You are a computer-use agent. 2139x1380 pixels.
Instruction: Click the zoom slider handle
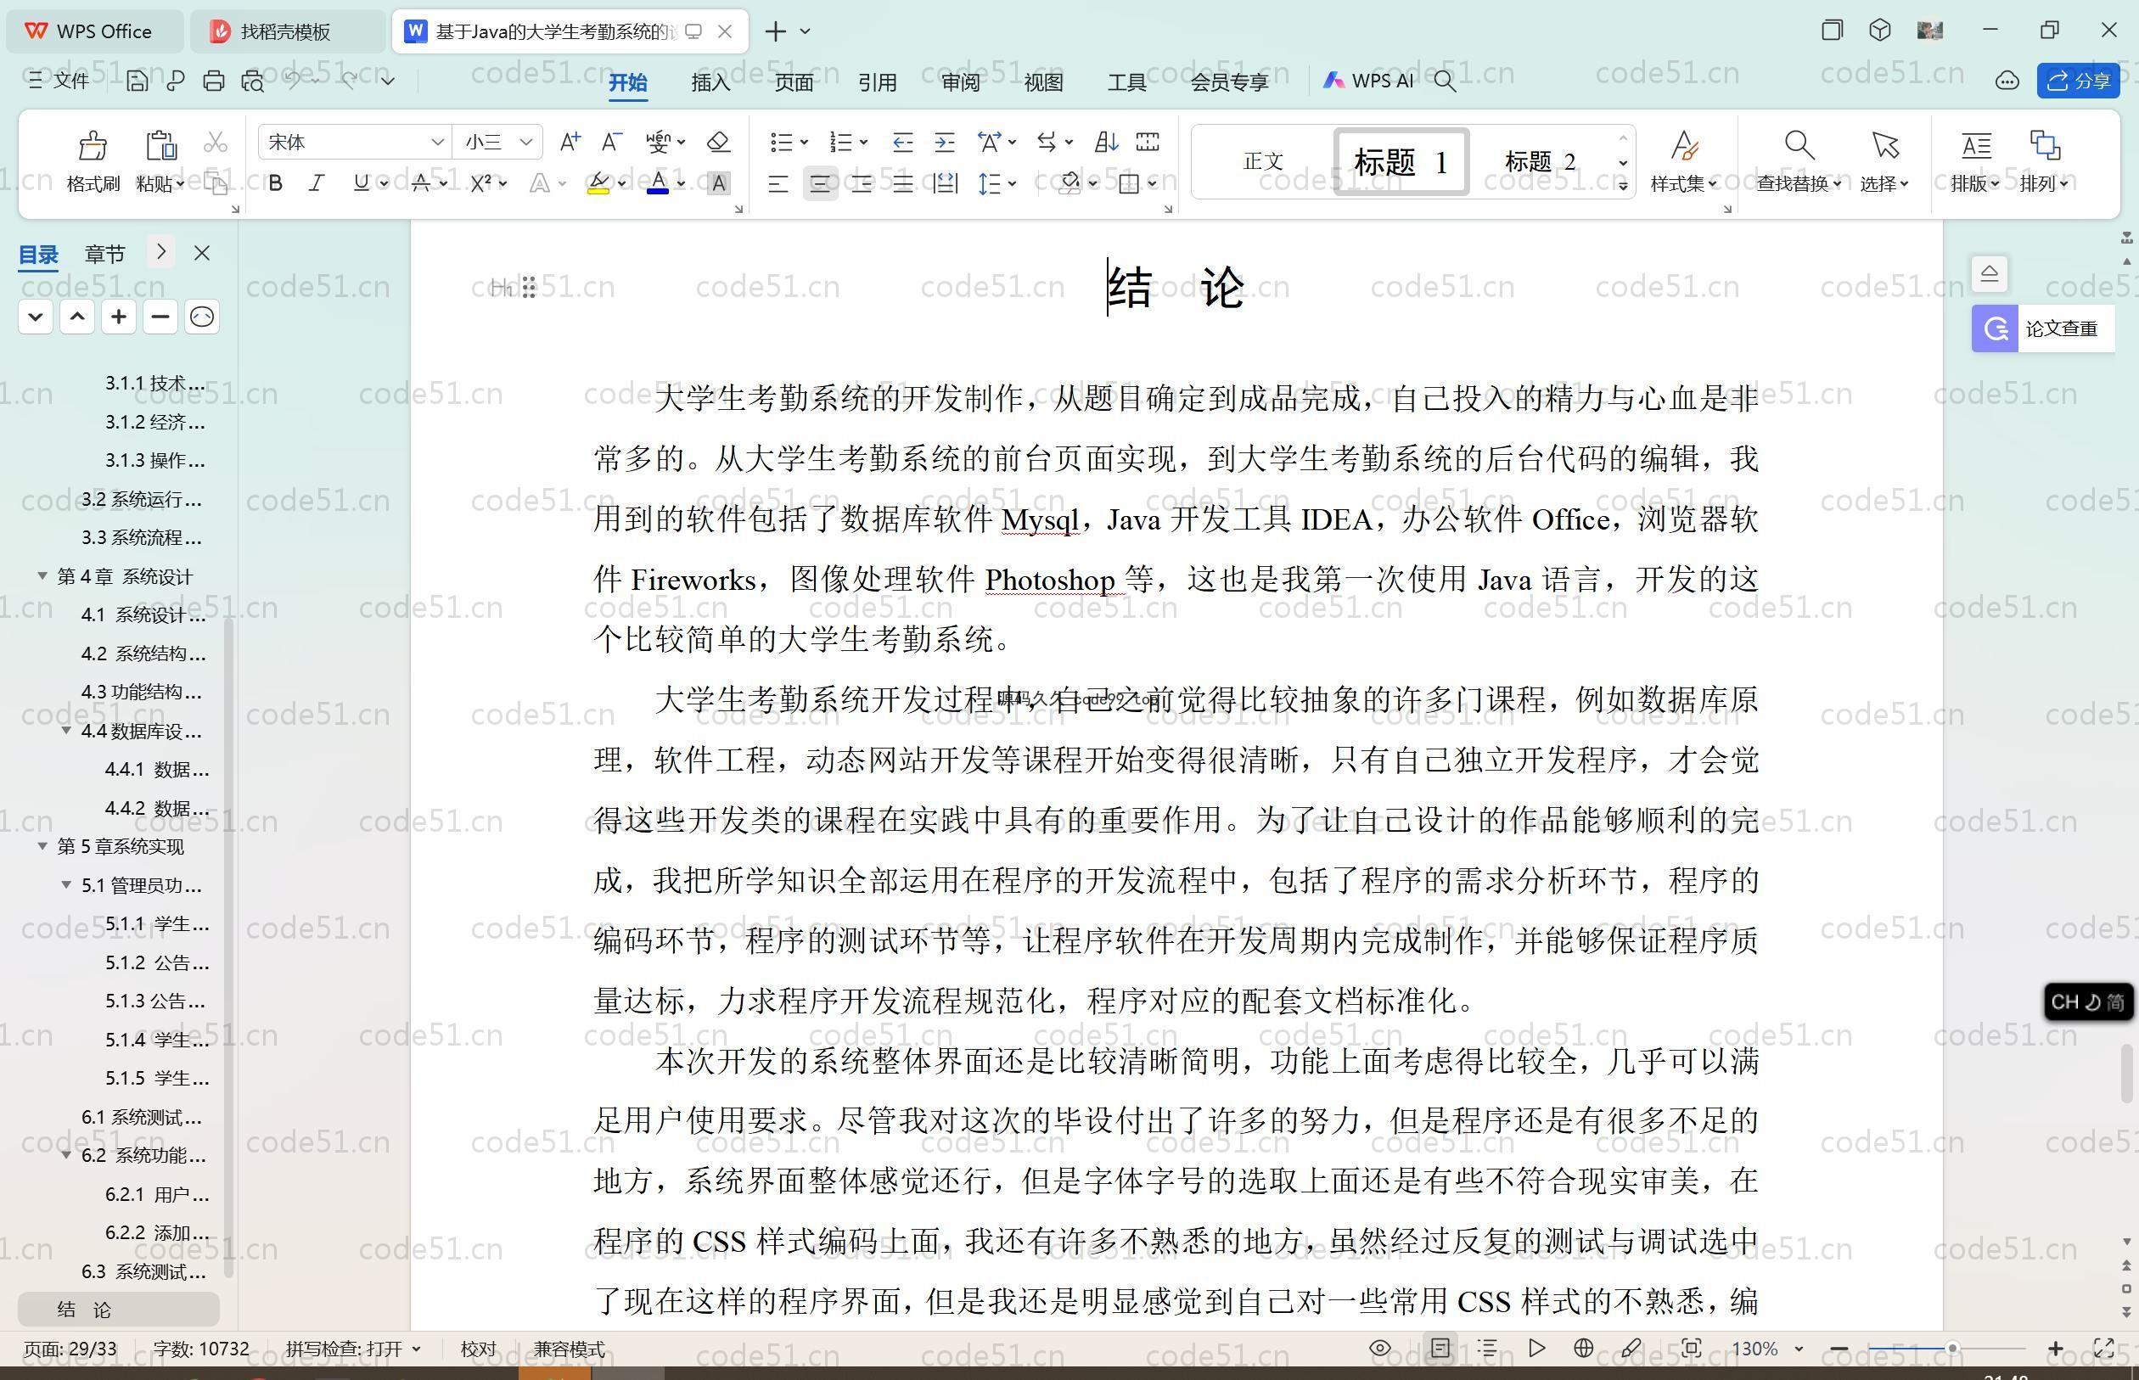1951,1348
